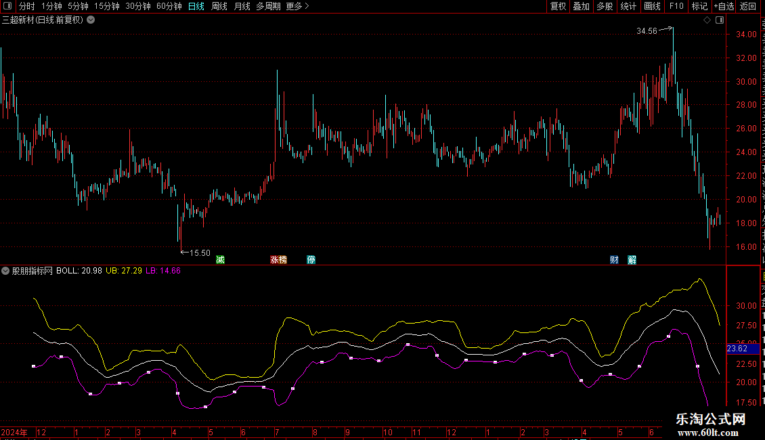765x440 pixels.
Task: Click the red 涨榜 event marker
Action: 278,259
